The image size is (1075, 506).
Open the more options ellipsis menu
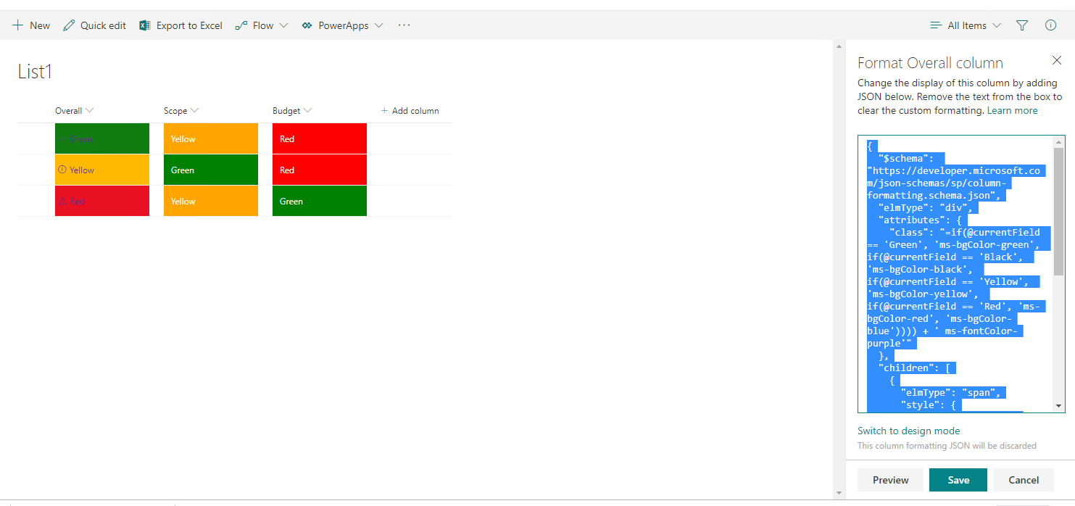(x=404, y=25)
